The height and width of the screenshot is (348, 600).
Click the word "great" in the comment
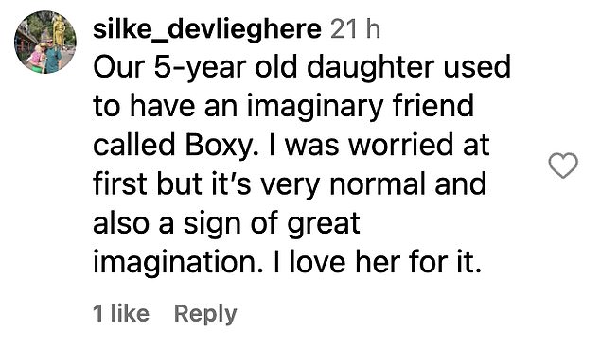click(x=324, y=225)
